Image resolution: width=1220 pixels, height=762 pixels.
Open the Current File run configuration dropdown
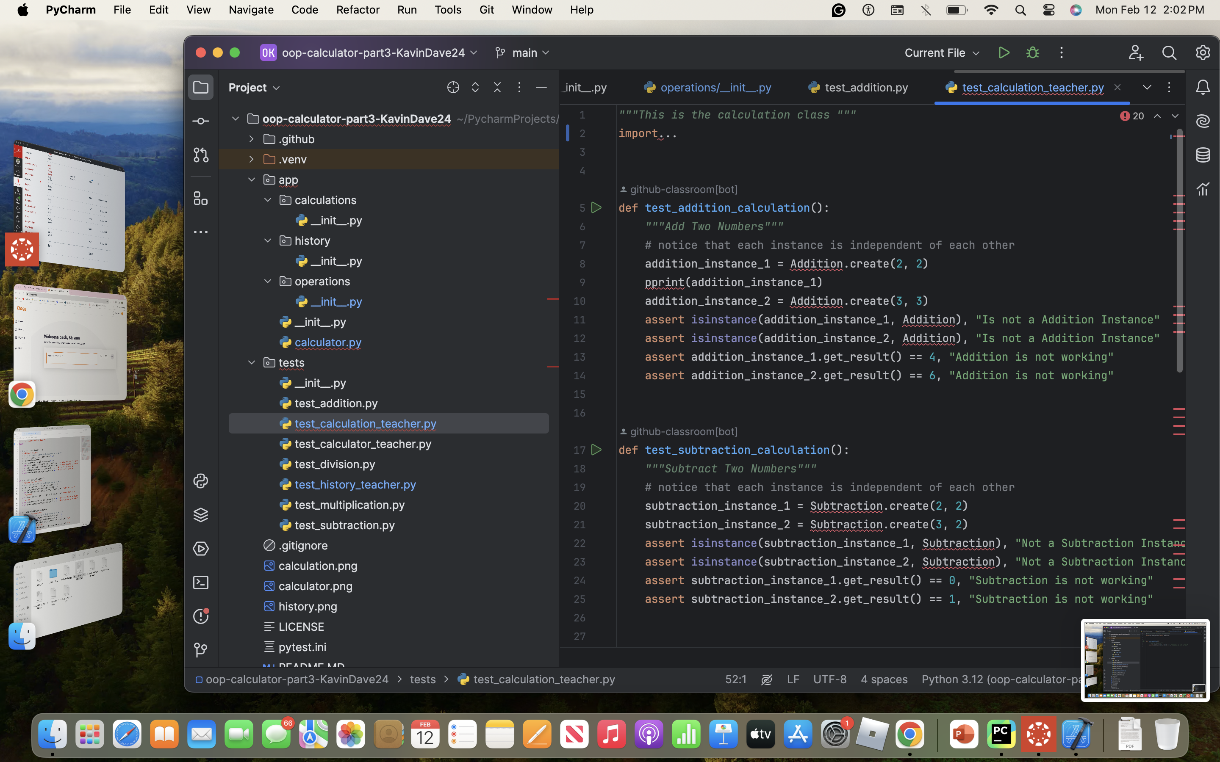click(942, 52)
